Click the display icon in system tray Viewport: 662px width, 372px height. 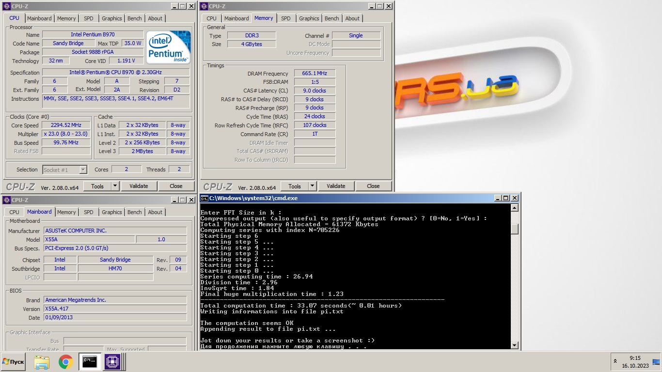coord(656,362)
